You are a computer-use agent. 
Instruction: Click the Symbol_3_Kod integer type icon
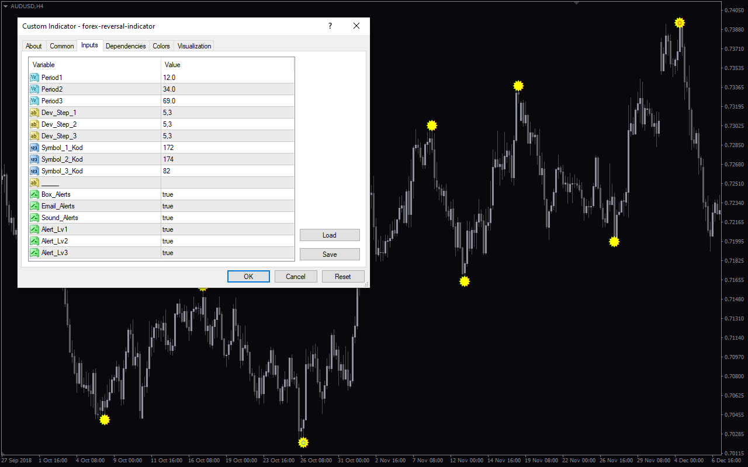(34, 171)
